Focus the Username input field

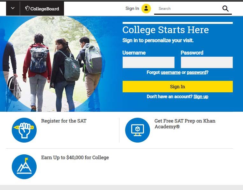tap(148, 62)
